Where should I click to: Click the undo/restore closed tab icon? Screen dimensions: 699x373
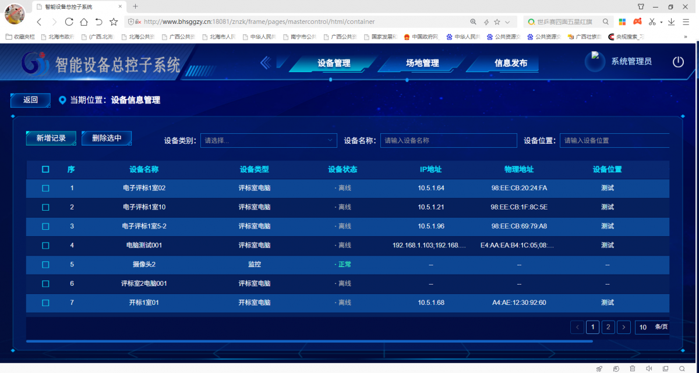[98, 22]
